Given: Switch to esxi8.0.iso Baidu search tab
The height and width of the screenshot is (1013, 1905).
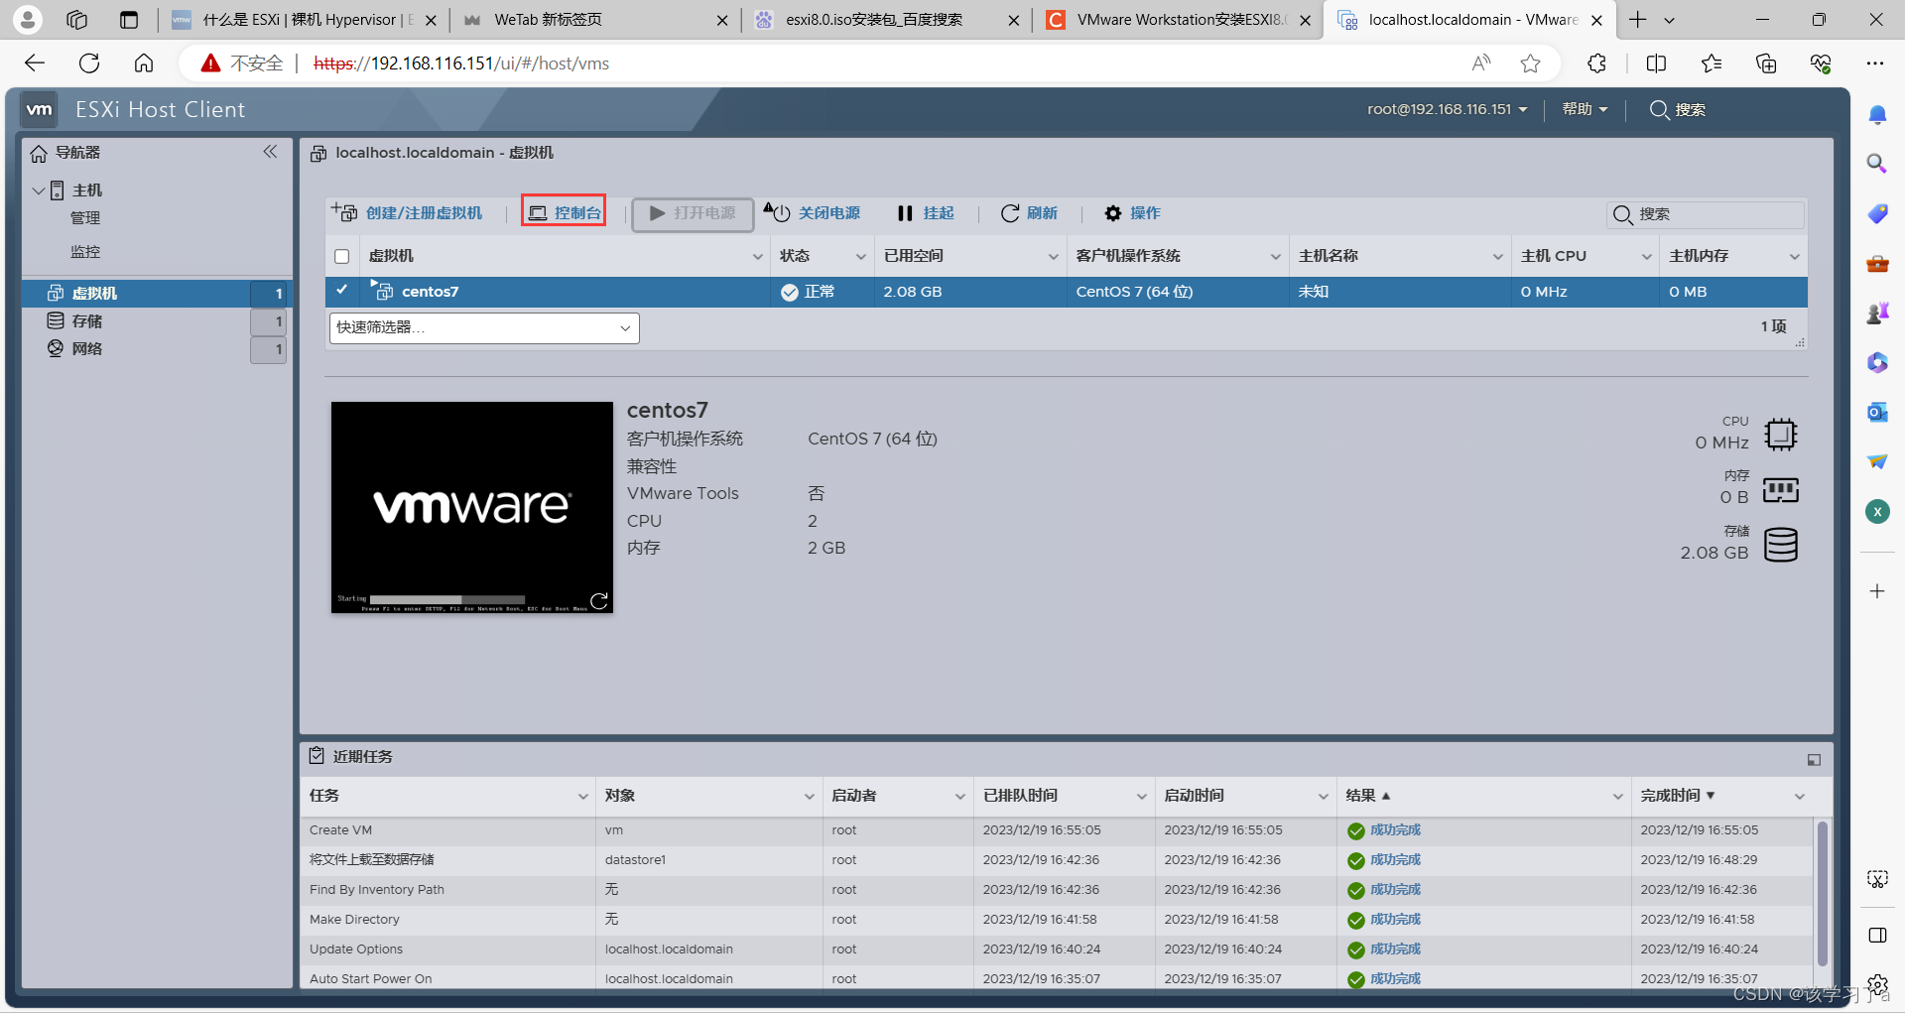Looking at the screenshot, I should click(x=886, y=20).
